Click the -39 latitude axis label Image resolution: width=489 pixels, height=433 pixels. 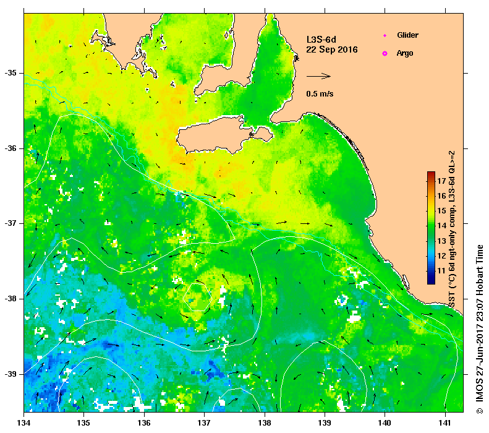[x=11, y=374]
